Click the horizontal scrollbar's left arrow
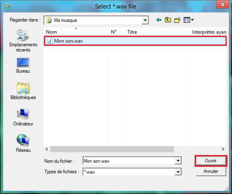This screenshot has height=194, width=232. point(47,149)
